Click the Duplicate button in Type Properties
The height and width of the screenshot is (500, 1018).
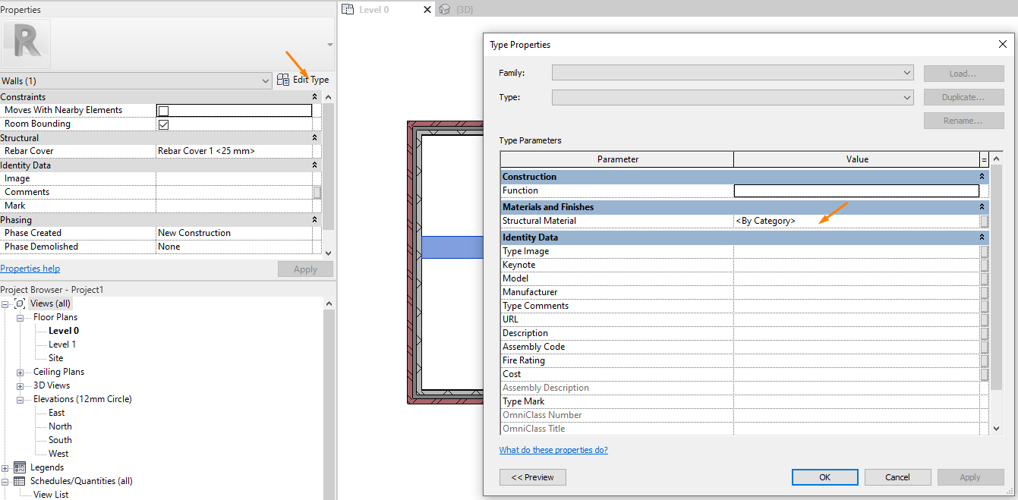963,96
